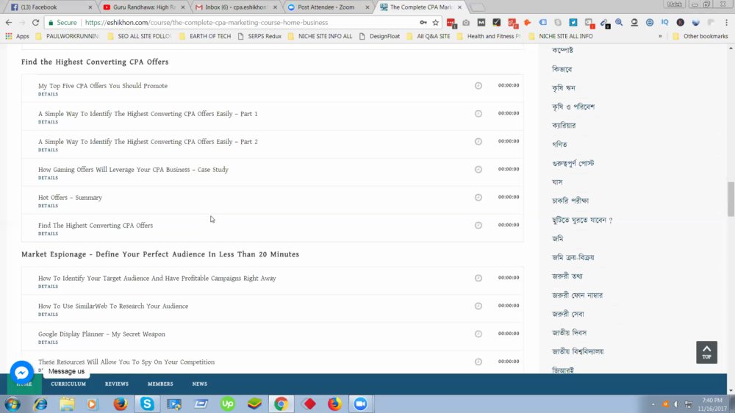This screenshot has height=413, width=735.
Task: Expand DETAILS under My Top Five CPA Offers
Action: (49, 94)
